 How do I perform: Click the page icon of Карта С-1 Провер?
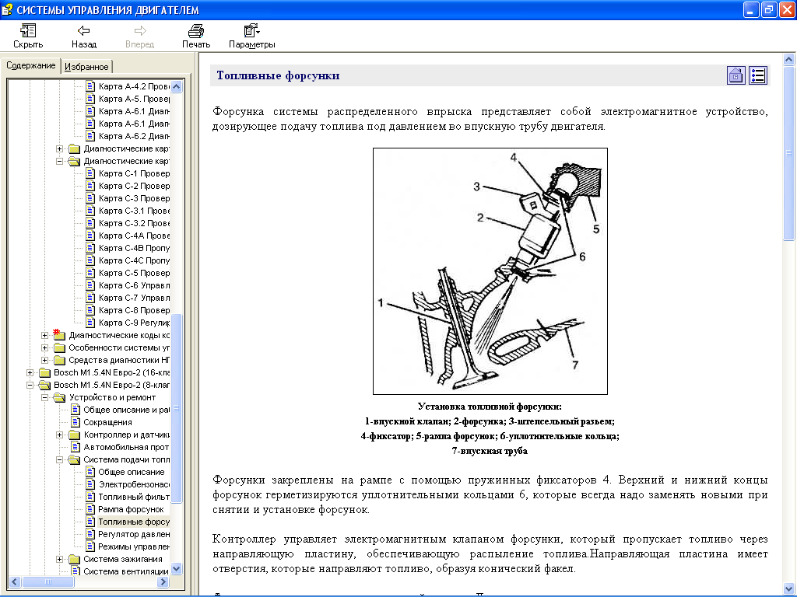pos(90,173)
